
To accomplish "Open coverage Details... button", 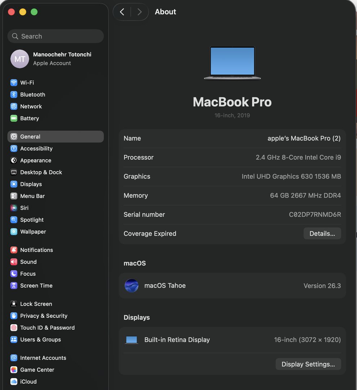I will [322, 234].
